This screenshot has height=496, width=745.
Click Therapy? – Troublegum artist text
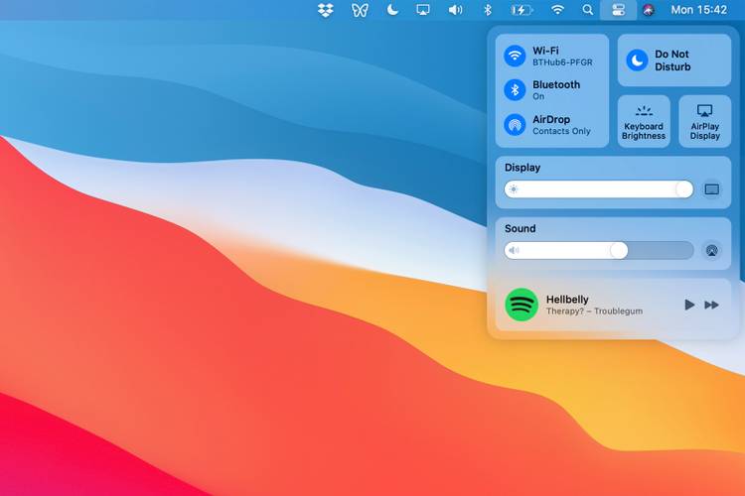point(594,311)
